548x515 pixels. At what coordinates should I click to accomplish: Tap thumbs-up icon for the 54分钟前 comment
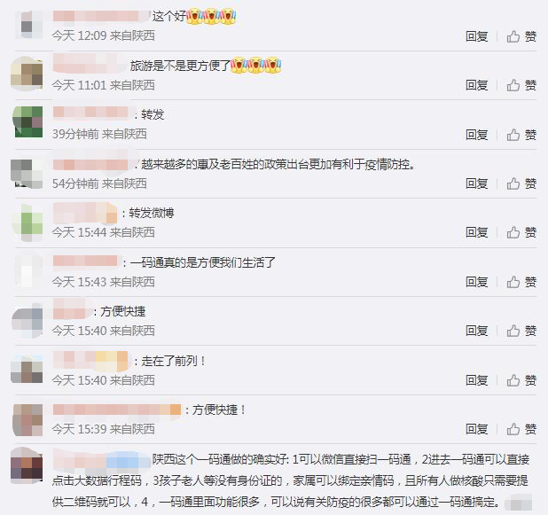[513, 183]
